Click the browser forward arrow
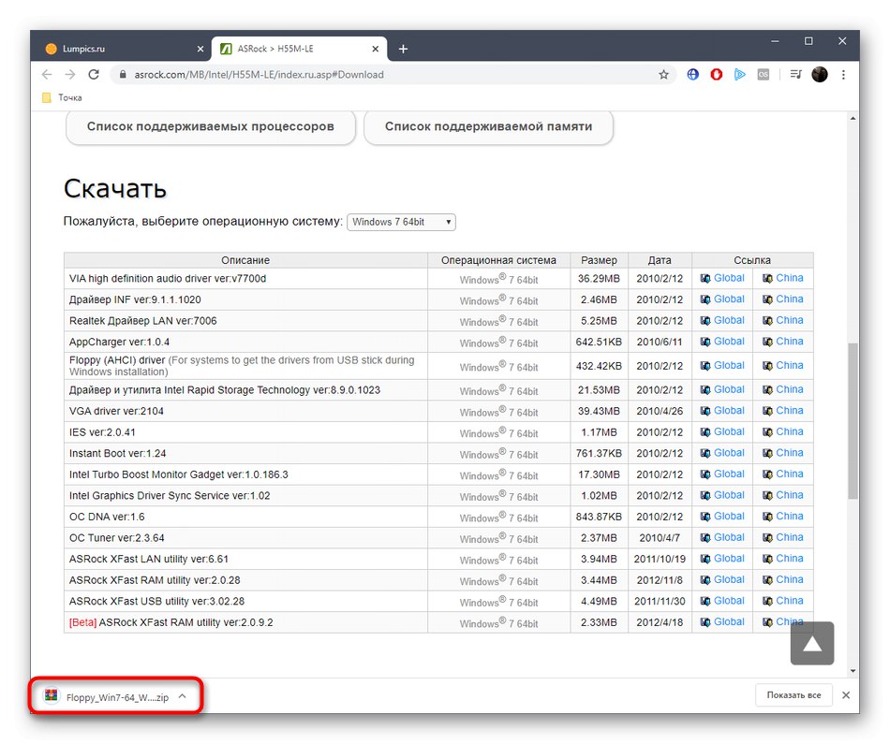The width and height of the screenshot is (890, 744). coord(70,74)
